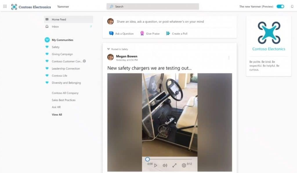The width and height of the screenshot is (297, 173).
Task: Select the Give Praise ribbon icon
Action: click(x=142, y=34)
